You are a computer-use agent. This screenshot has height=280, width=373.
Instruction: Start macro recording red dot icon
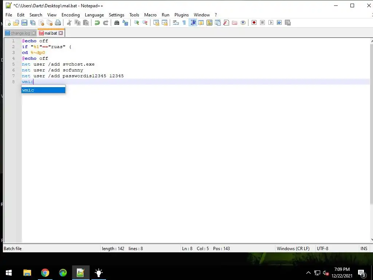point(254,23)
